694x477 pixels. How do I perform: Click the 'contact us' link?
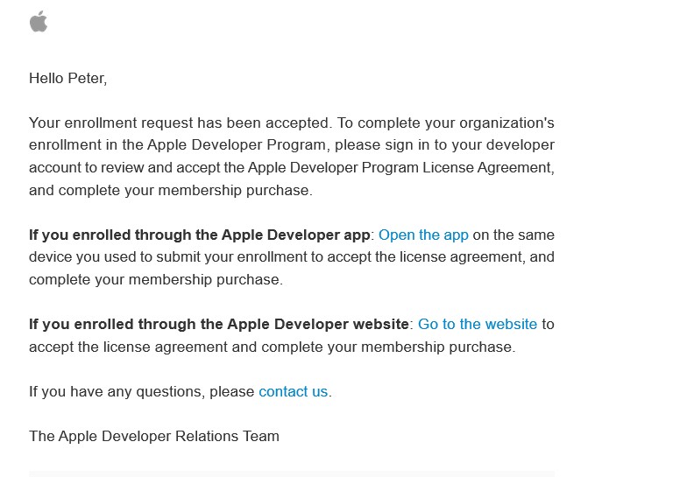point(293,392)
